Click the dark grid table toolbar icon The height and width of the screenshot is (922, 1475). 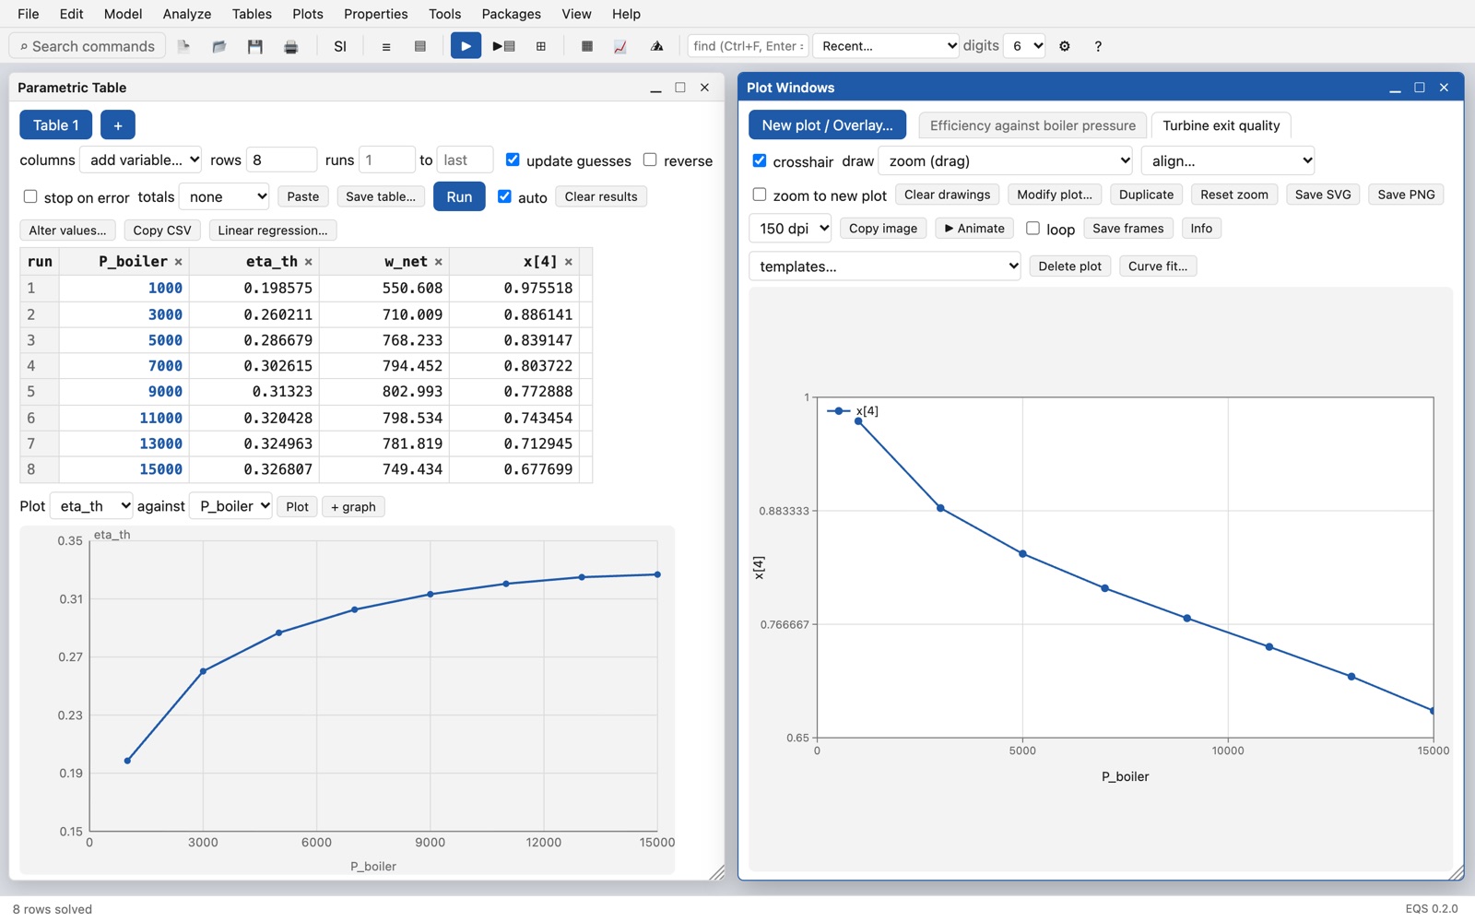pos(587,46)
